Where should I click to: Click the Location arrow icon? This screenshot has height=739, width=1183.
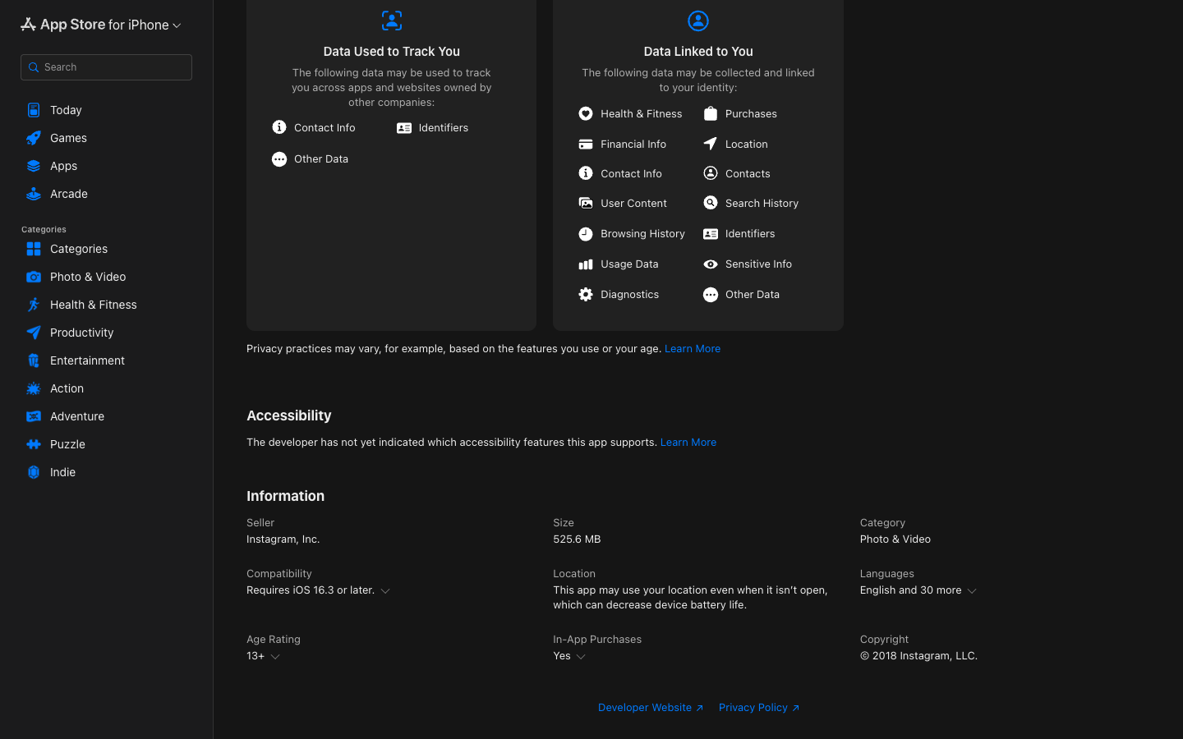tap(711, 144)
